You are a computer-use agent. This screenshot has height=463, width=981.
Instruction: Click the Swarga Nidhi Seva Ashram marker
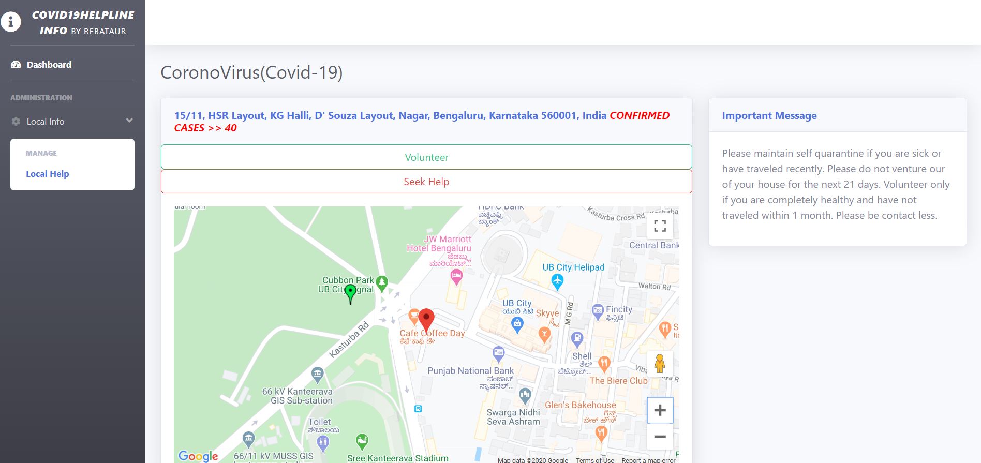click(525, 396)
